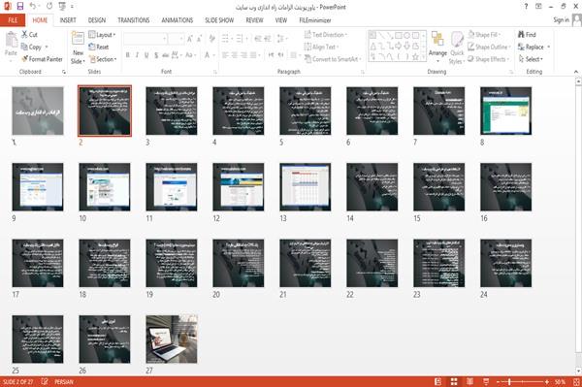Open the Layout dropdown
This screenshot has width=582, height=387.
(102, 35)
